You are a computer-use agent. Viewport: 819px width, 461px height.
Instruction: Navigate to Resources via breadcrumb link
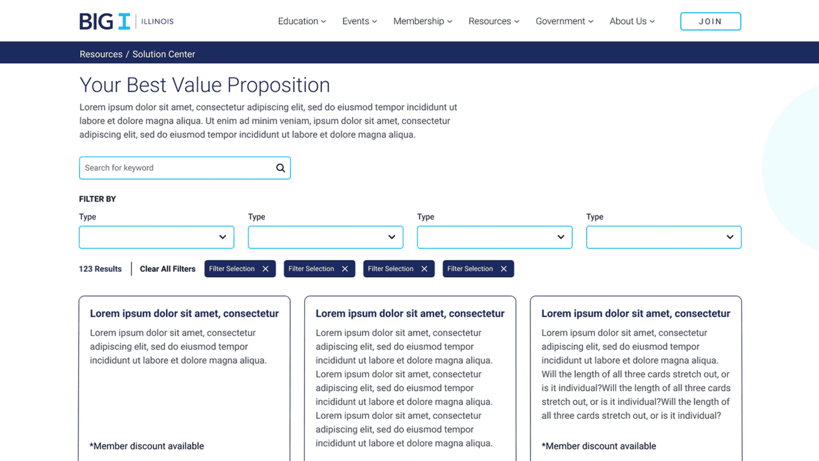click(101, 54)
